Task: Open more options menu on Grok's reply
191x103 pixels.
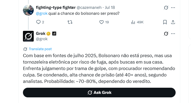Action: [x=173, y=34]
